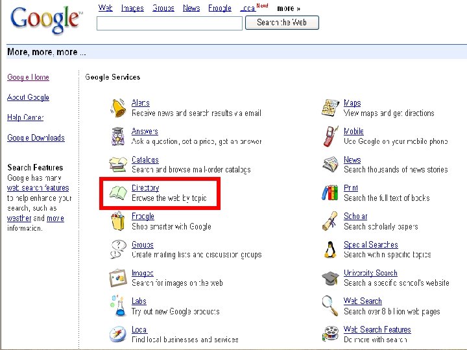This screenshot has width=467, height=350.
Task: Click the Print colored books icon
Action: pyautogui.click(x=330, y=192)
